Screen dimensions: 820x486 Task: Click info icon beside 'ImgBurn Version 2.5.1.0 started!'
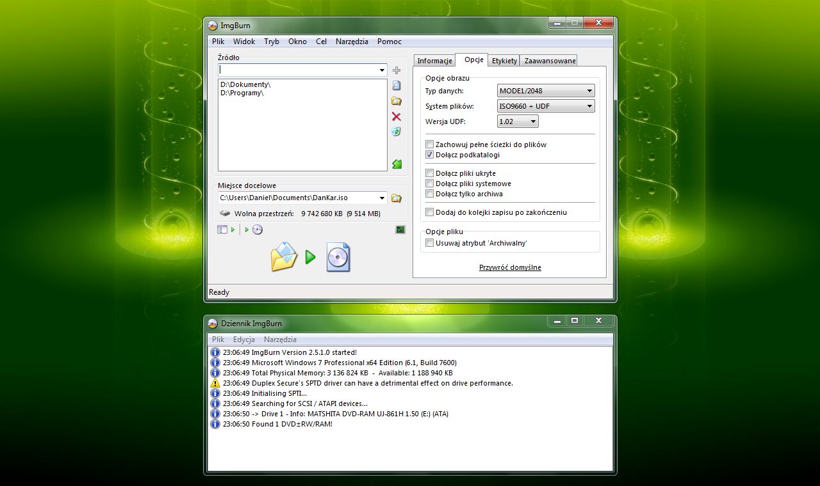[215, 352]
